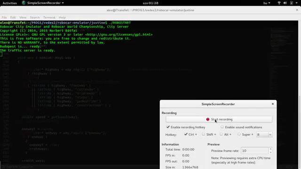Decrease preview frame rate with down arrow
301x169 pixels.
point(270,153)
